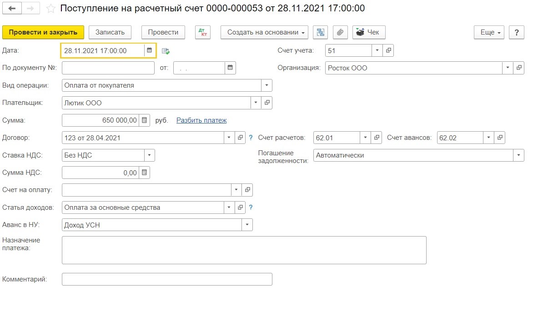The width and height of the screenshot is (533, 311).
Task: Open Организация Росток ООО record form
Action: [x=519, y=68]
